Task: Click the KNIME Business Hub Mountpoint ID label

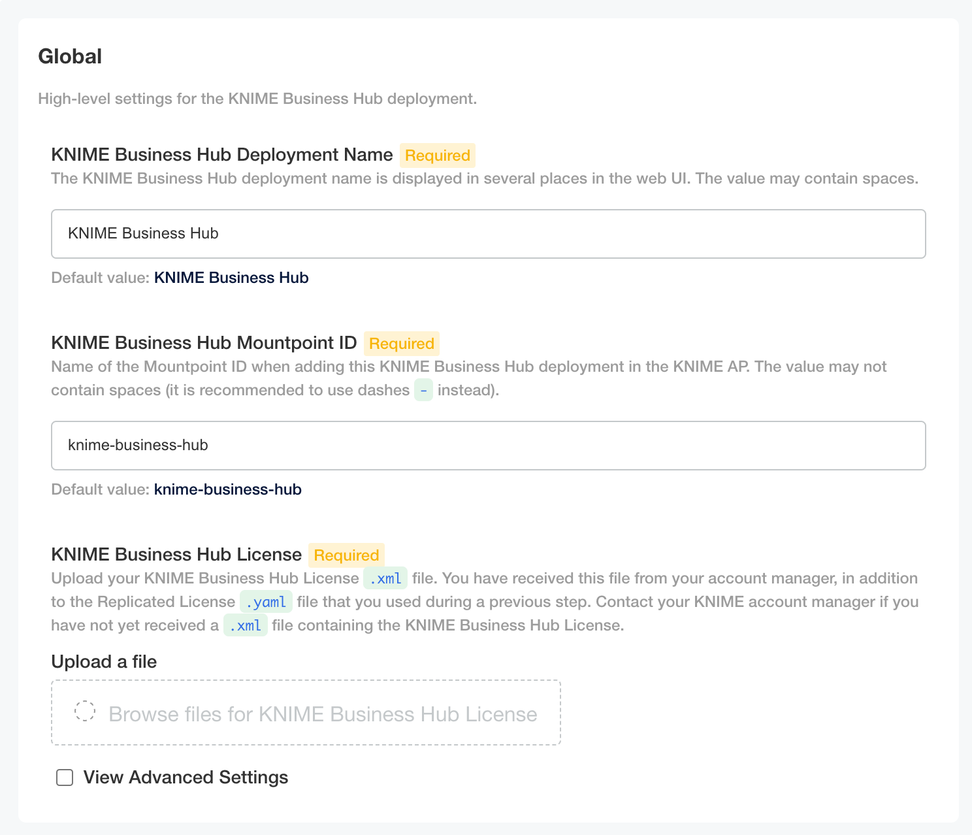Action: 204,343
